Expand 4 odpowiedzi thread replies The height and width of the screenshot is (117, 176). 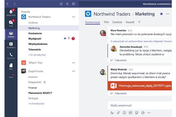coord(141,41)
